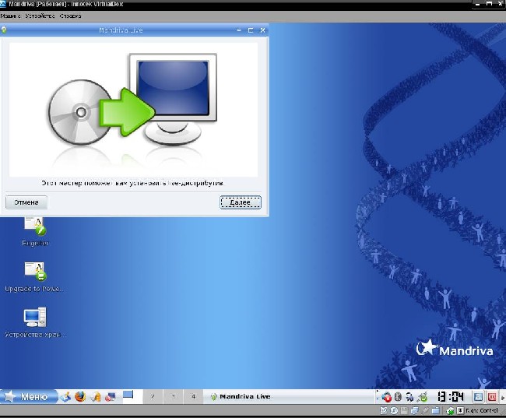Collapse the panel with the right-edge arrow
The width and height of the screenshot is (506, 418).
tap(503, 397)
